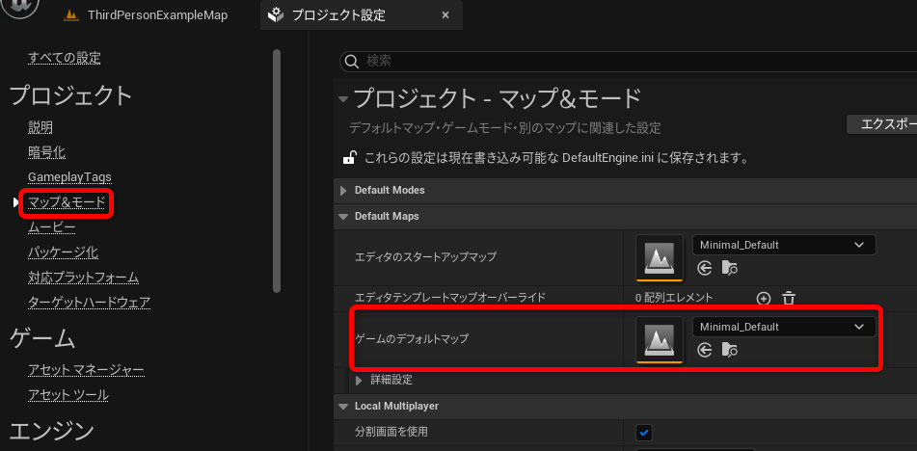Click in the 検索 search field

click(628, 62)
